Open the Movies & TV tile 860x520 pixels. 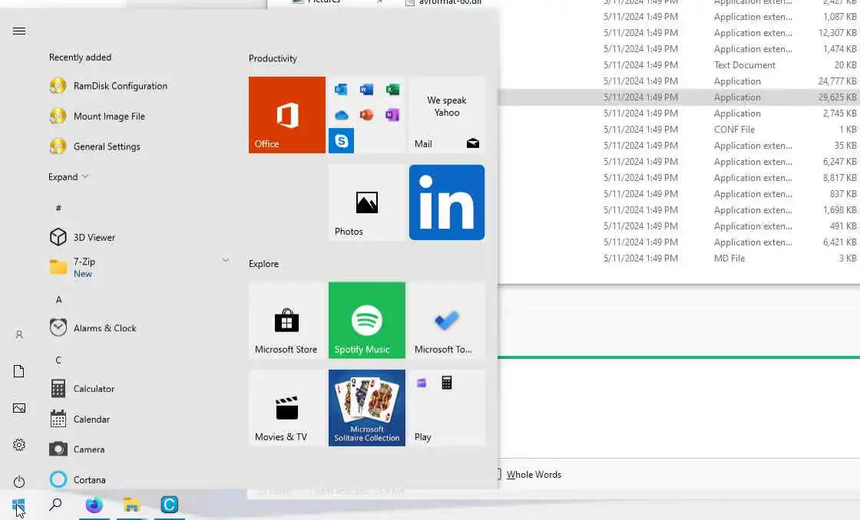click(287, 408)
